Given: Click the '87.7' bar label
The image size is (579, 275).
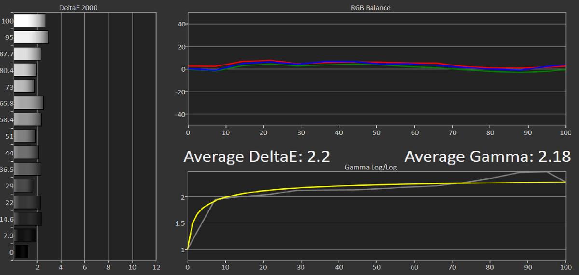Looking at the screenshot, I should tap(6, 54).
